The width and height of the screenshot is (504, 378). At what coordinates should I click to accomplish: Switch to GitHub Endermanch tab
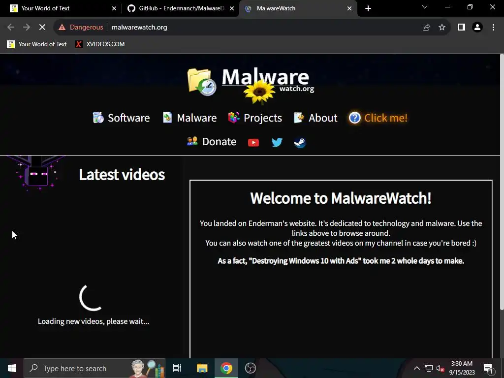pos(181,8)
